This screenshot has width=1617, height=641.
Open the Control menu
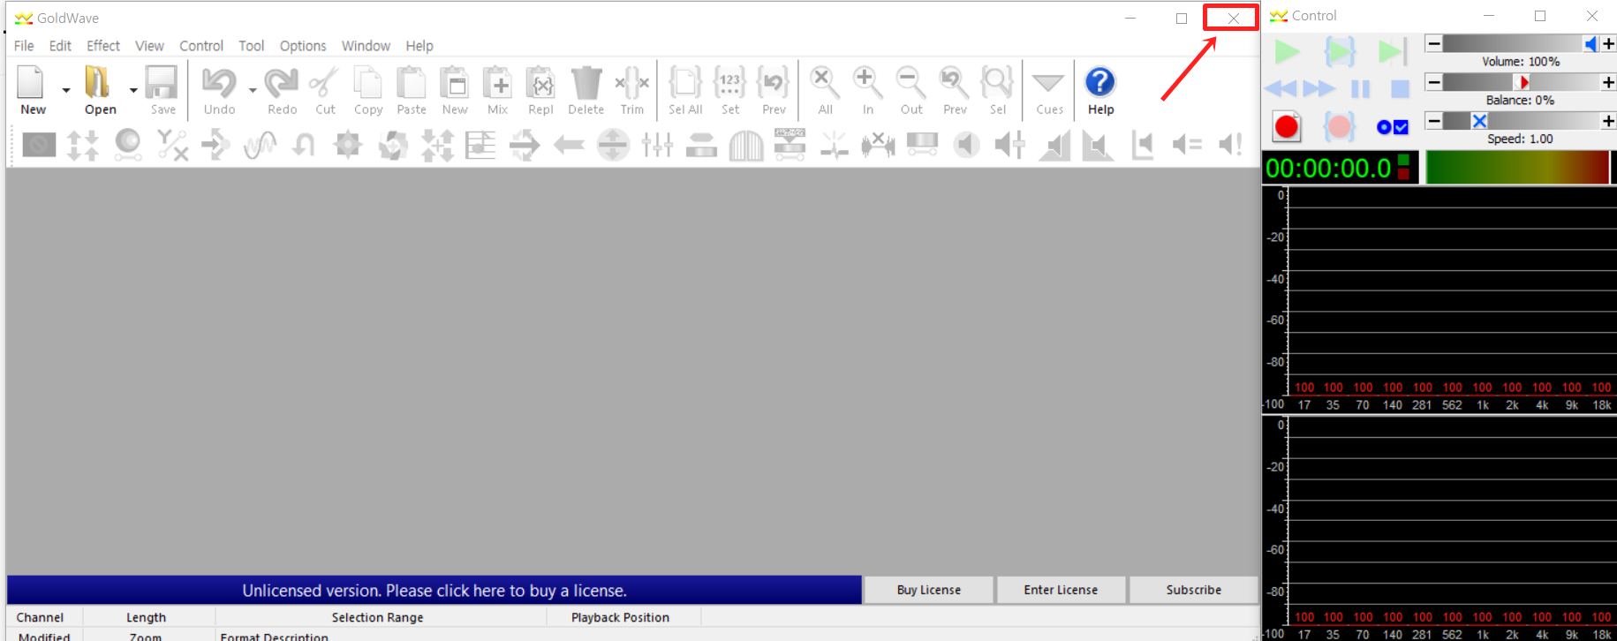pyautogui.click(x=201, y=46)
